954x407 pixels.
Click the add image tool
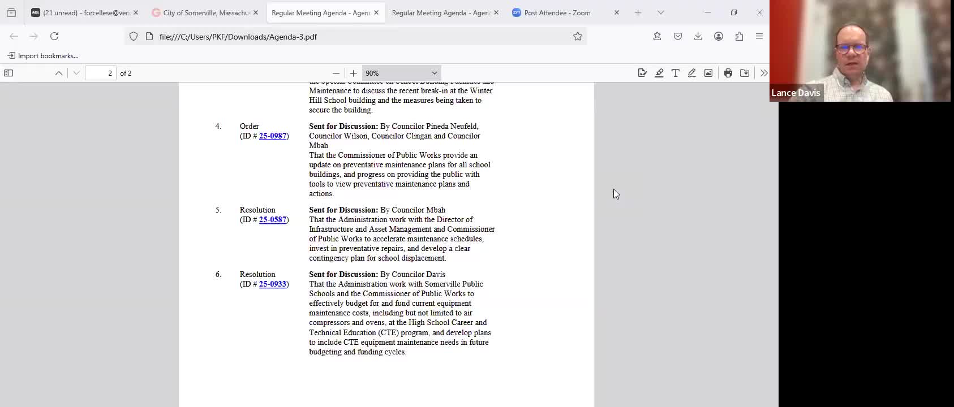click(x=708, y=73)
